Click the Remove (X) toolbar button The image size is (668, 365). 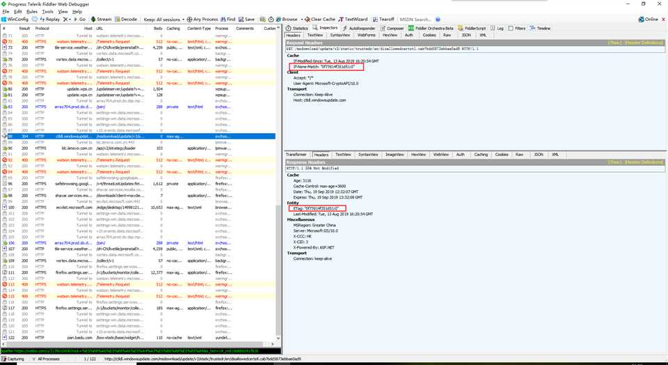65,20
